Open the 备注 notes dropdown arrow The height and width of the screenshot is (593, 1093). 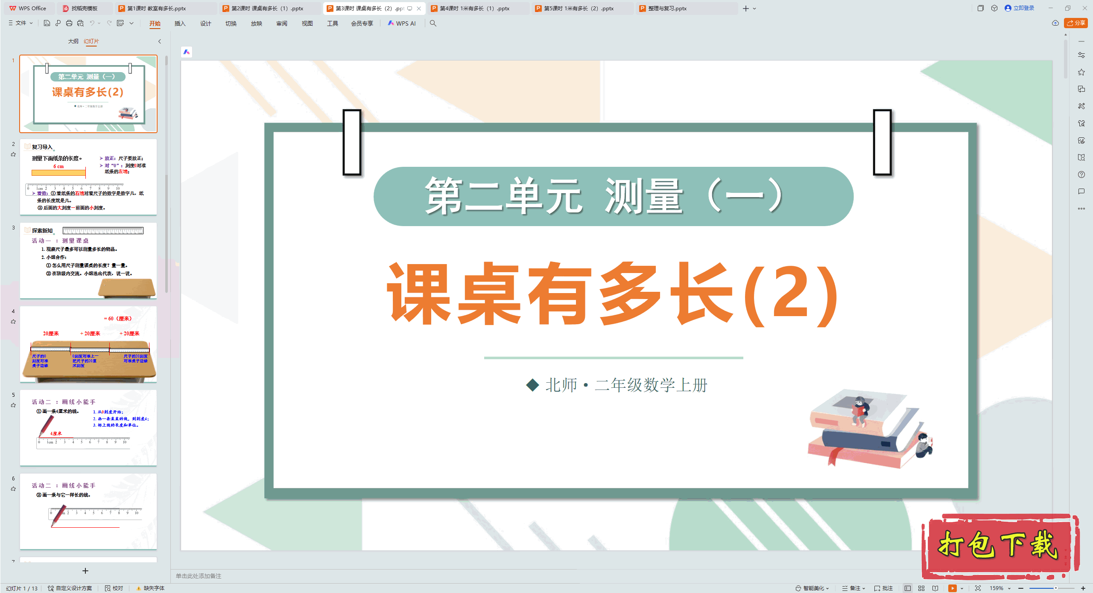(x=864, y=588)
